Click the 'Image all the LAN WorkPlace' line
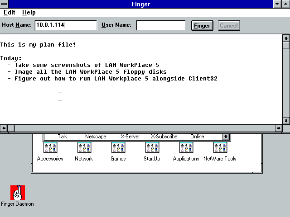This screenshot has height=217, width=290. [87, 72]
